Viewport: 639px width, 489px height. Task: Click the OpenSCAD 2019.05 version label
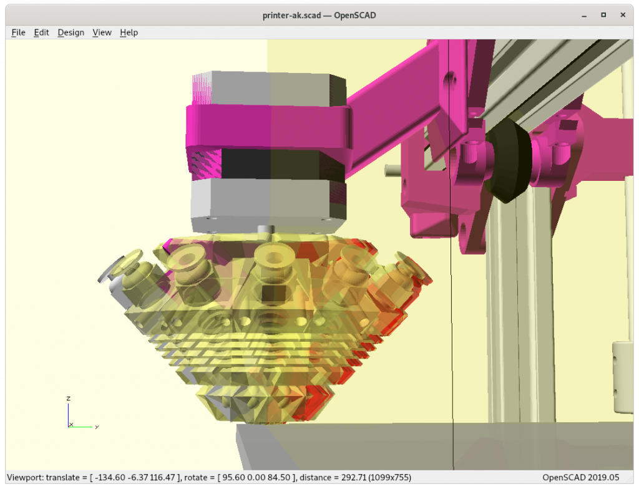pos(581,478)
